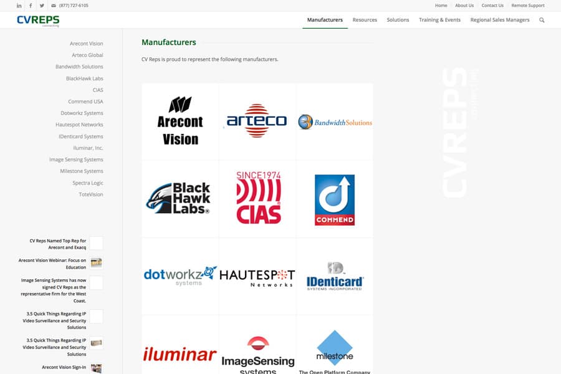Select Commend USA in sidebar
The height and width of the screenshot is (374, 561).
coord(85,102)
